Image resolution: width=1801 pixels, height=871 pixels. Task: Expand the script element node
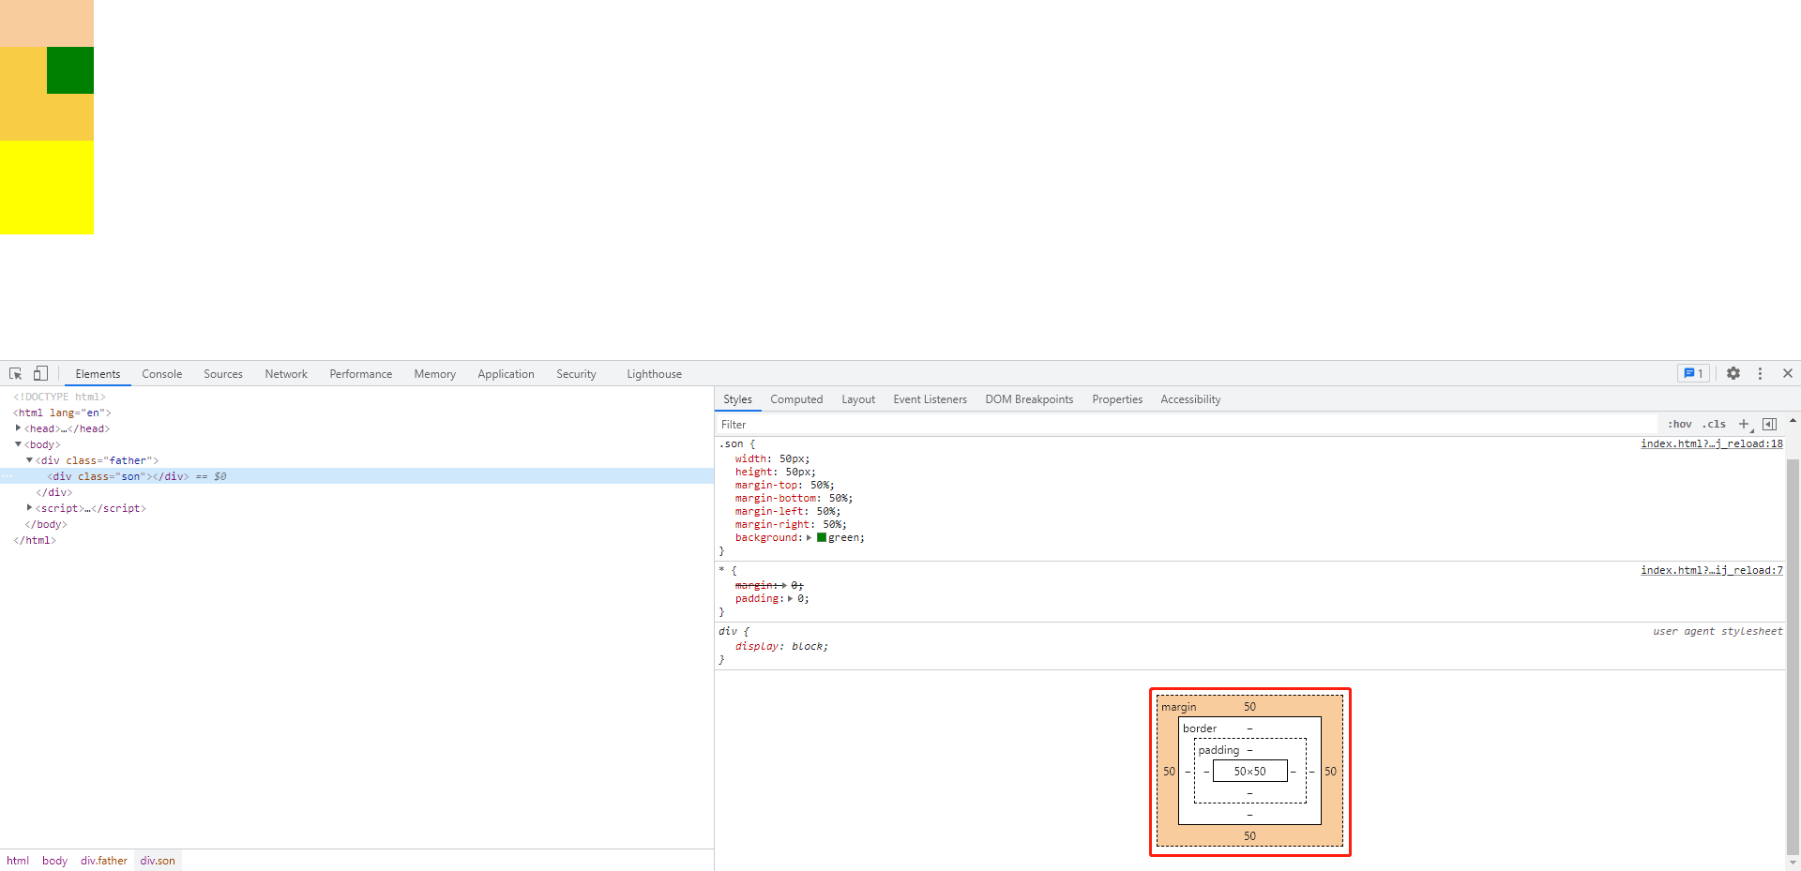click(x=29, y=507)
